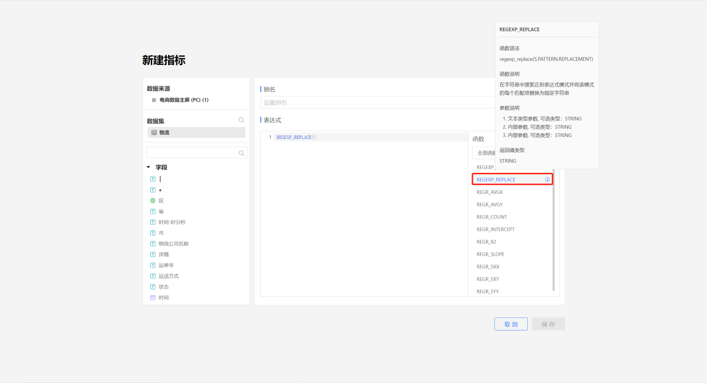Click the calendar icon for the 时间 field

pos(153,298)
